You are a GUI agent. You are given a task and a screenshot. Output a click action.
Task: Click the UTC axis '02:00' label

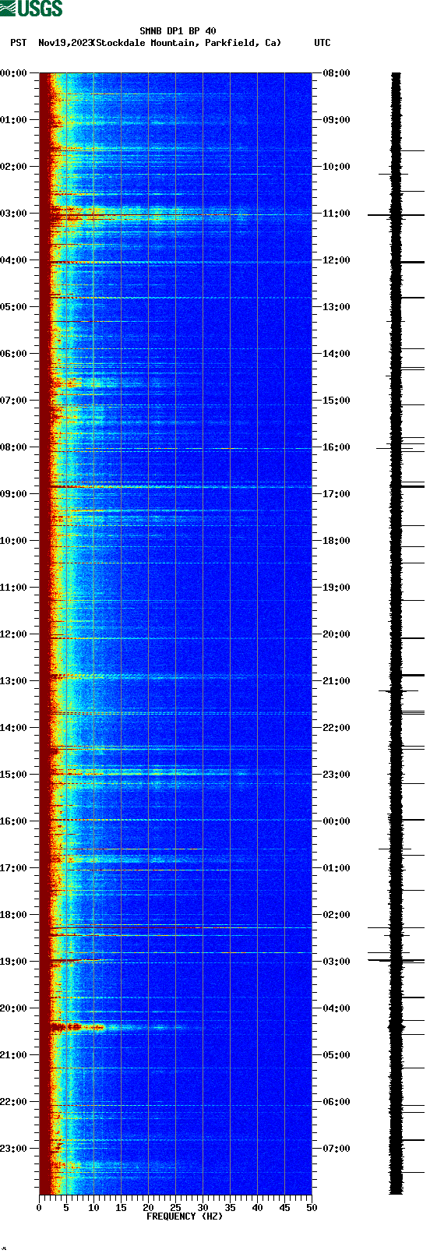pos(337,915)
